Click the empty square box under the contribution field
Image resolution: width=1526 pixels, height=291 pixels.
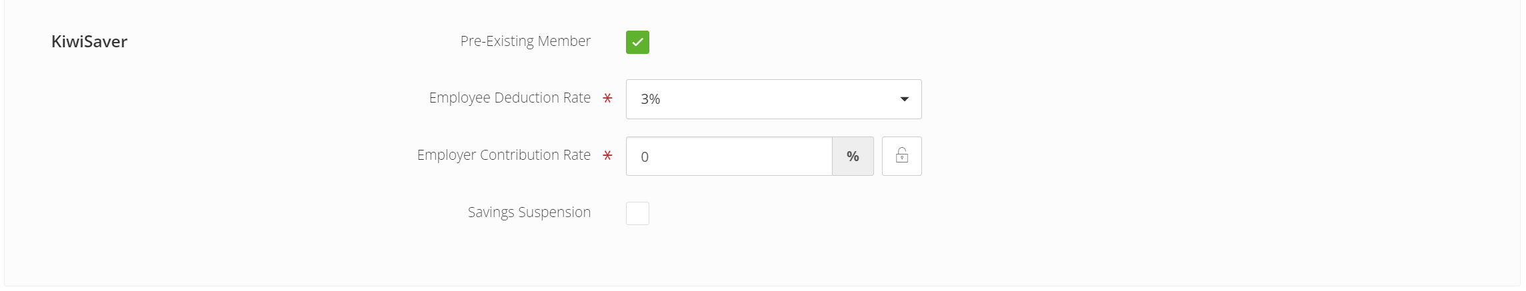tap(637, 213)
